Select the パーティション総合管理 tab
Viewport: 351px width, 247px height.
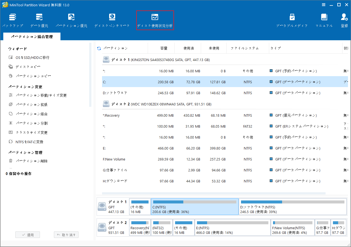point(31,36)
